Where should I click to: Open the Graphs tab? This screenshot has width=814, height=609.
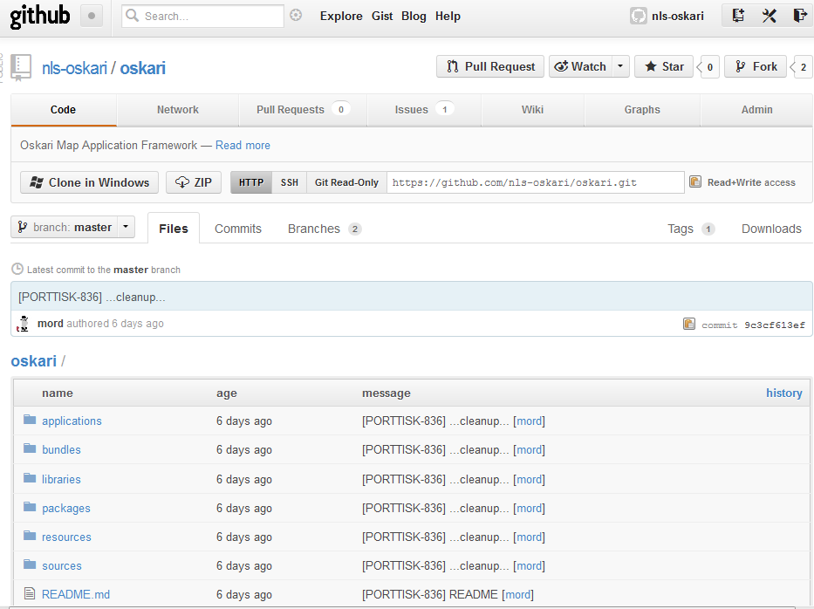point(642,110)
